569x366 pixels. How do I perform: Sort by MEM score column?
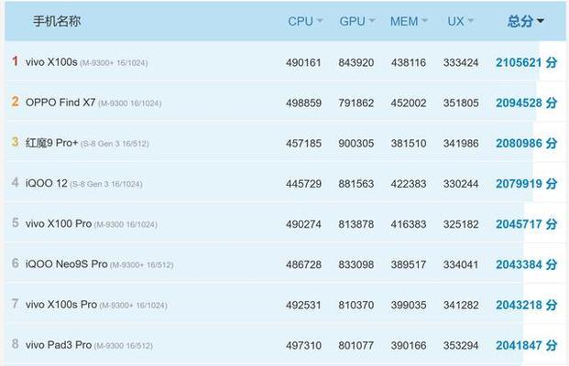coord(409,21)
